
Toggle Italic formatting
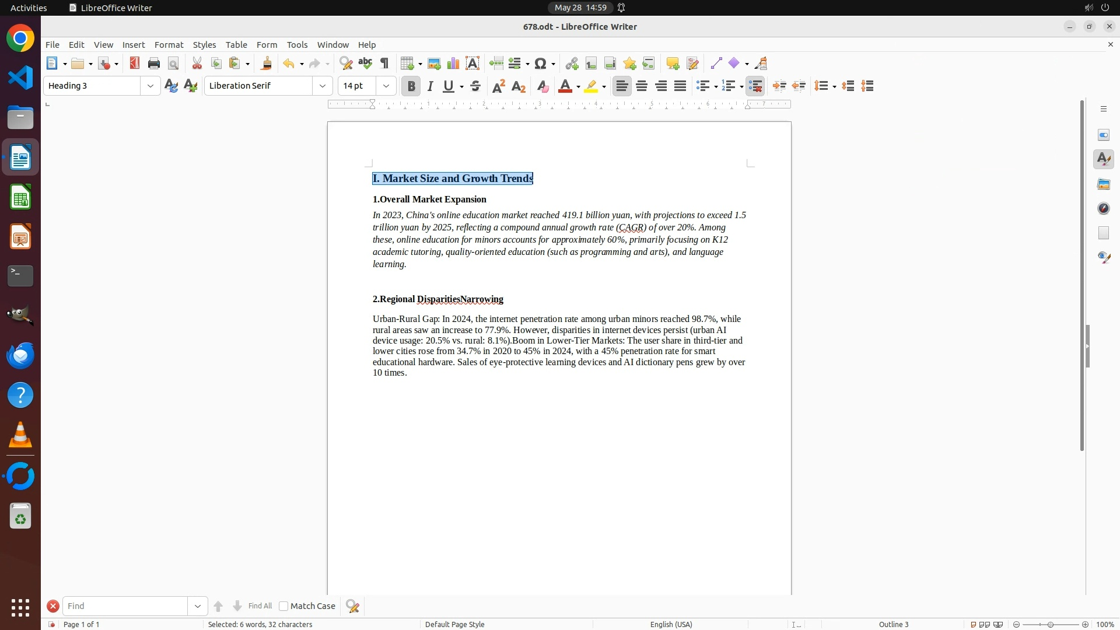click(x=430, y=86)
